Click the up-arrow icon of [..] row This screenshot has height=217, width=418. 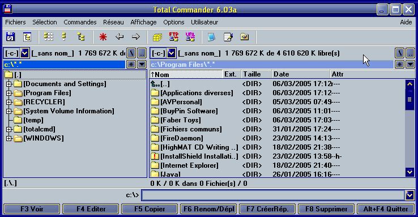[155, 84]
